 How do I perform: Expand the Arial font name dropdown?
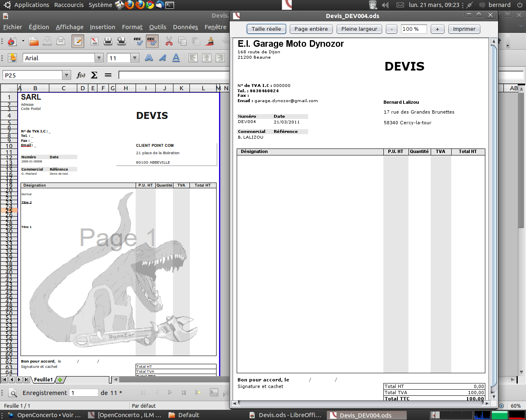pos(99,58)
